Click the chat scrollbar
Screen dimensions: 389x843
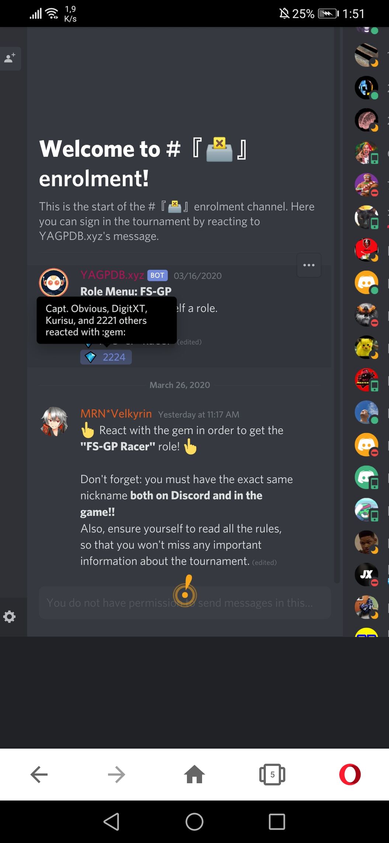click(337, 305)
